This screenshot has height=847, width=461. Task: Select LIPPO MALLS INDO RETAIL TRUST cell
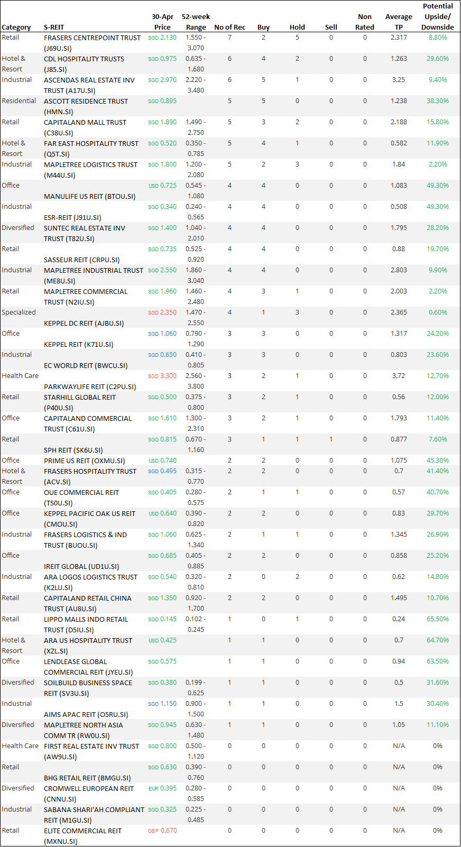86,624
